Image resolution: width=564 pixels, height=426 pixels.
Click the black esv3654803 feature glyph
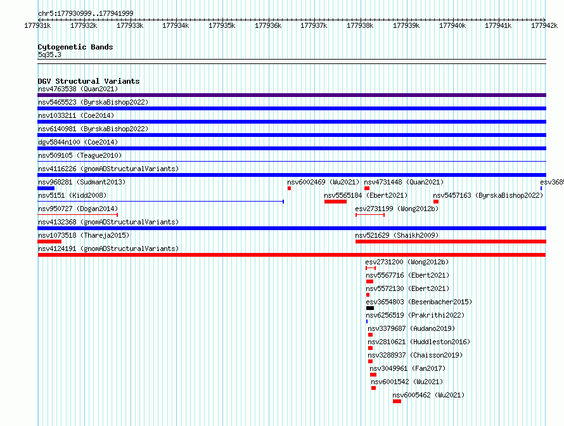[369, 308]
